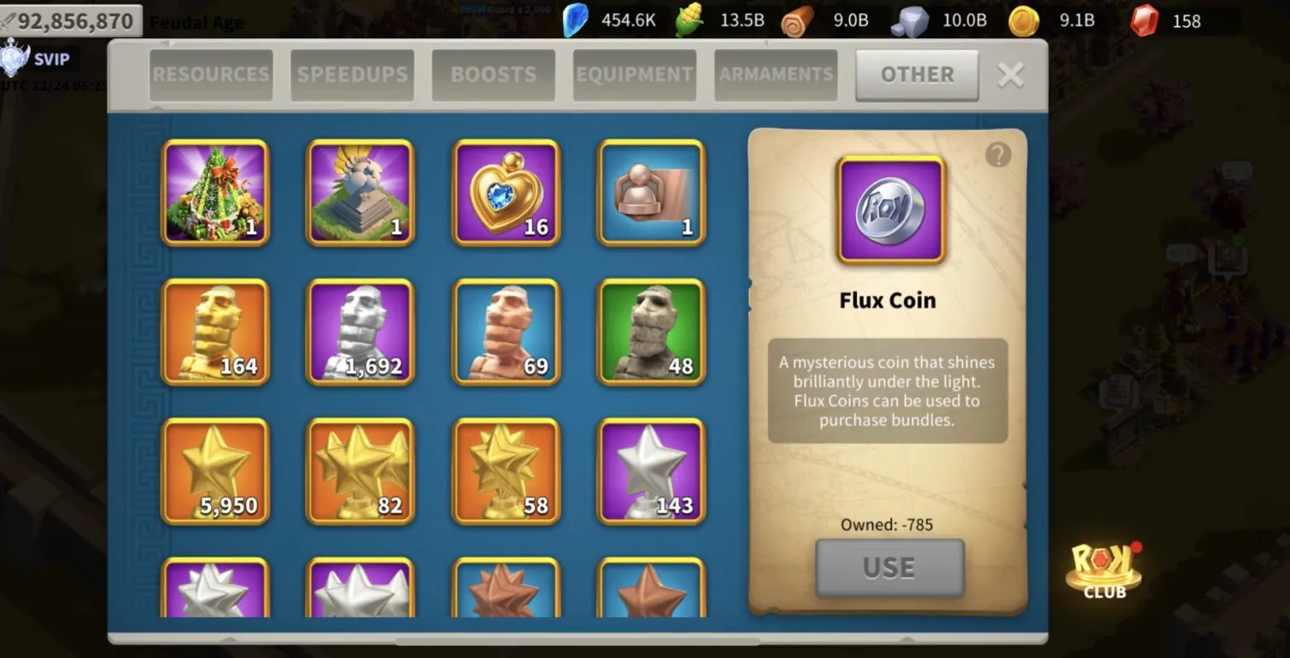The height and width of the screenshot is (658, 1290).
Task: Switch to the Speedups tab
Action: pyautogui.click(x=352, y=74)
